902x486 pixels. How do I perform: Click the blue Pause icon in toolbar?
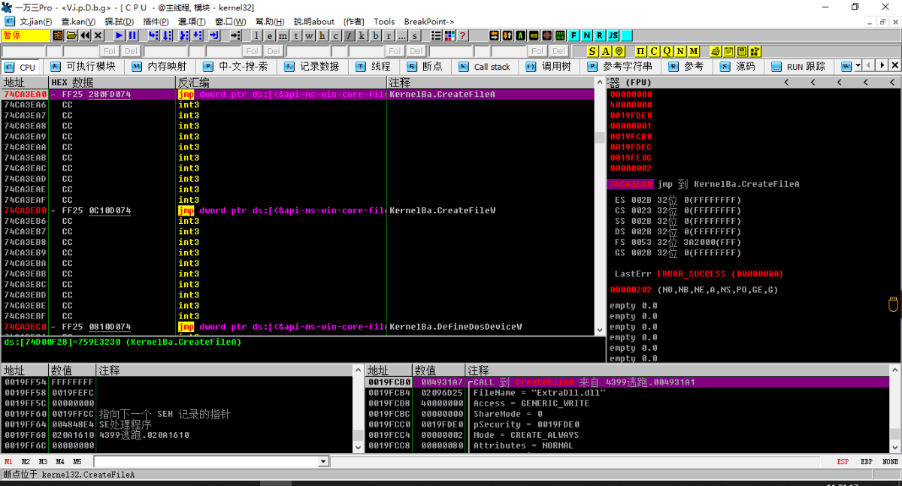point(132,35)
